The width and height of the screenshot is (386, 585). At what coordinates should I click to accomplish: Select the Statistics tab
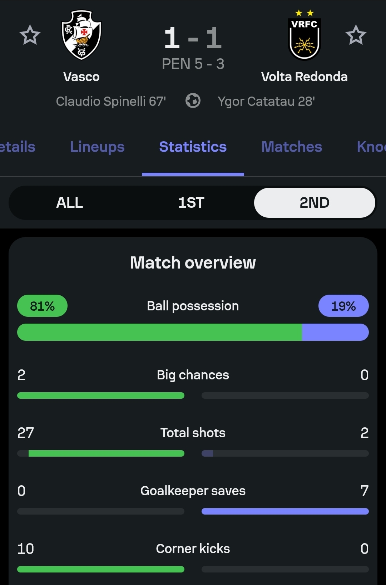[x=193, y=147]
